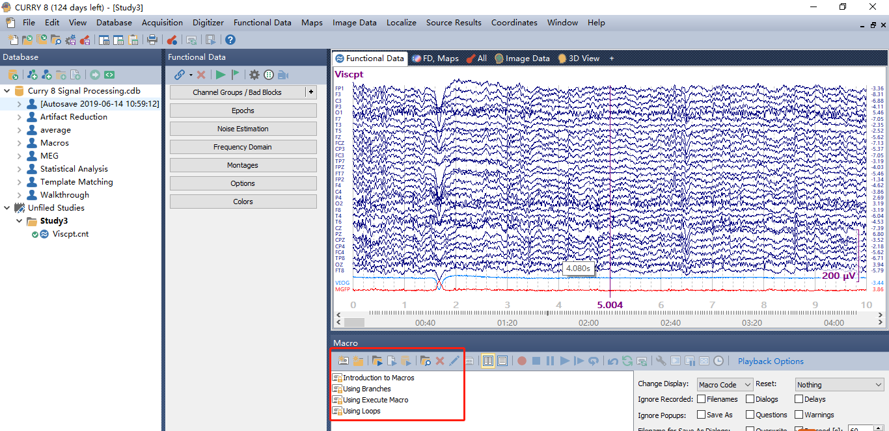Image resolution: width=889 pixels, height=431 pixels.
Task: Click the red X delete macro icon
Action: point(440,361)
